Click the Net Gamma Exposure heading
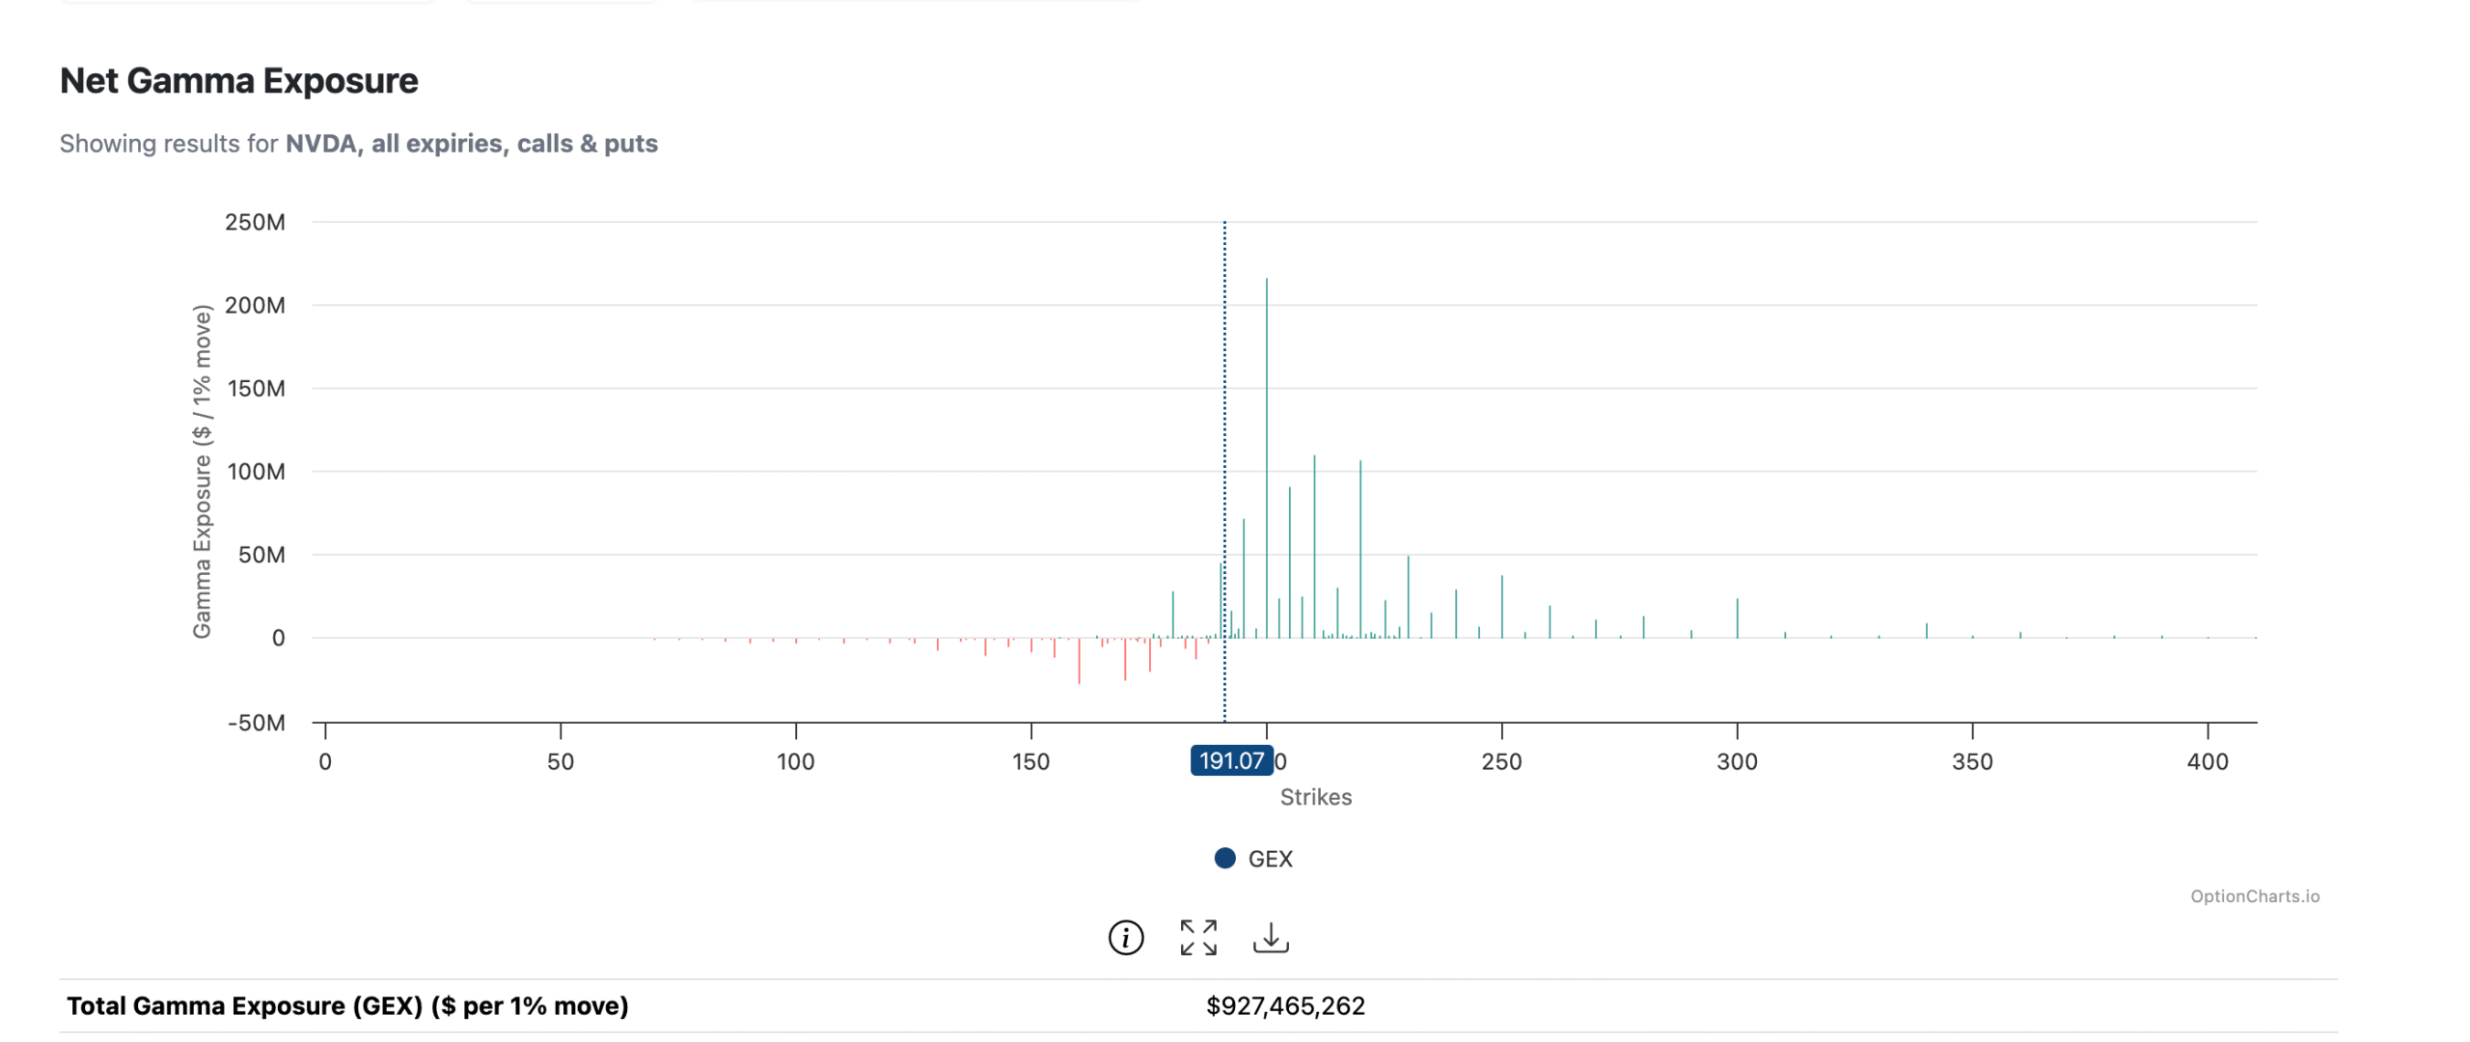The height and width of the screenshot is (1042, 2470). pyautogui.click(x=238, y=81)
